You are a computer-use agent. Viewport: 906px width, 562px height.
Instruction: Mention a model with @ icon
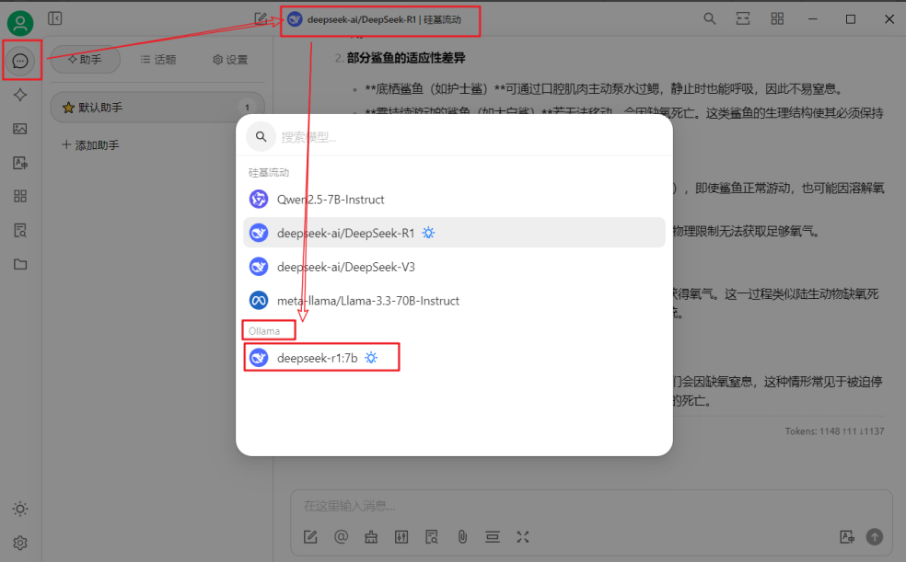[x=341, y=537]
